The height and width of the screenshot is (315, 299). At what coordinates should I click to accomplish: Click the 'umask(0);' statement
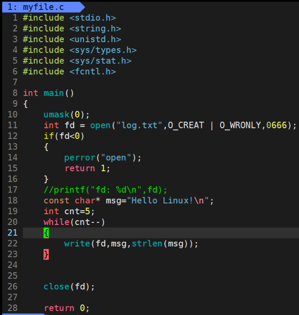tap(67, 115)
